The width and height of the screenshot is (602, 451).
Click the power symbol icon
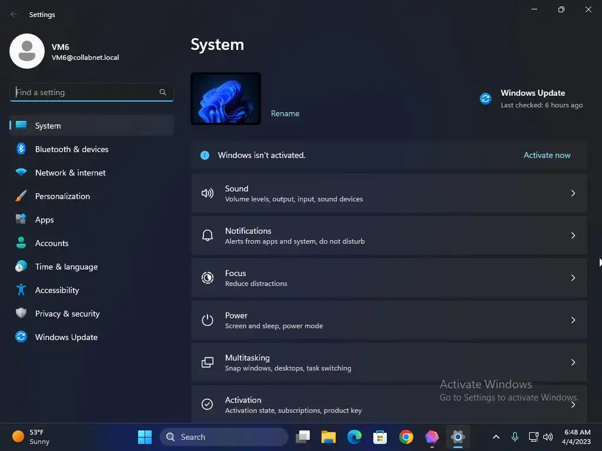click(x=208, y=320)
